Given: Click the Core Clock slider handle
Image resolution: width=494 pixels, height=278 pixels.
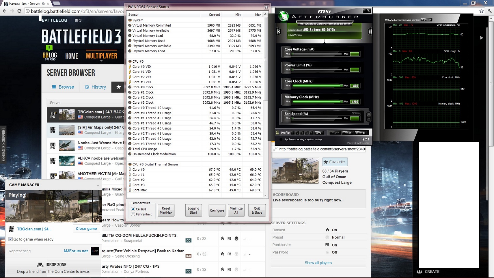Looking at the screenshot, I should 342,86.
